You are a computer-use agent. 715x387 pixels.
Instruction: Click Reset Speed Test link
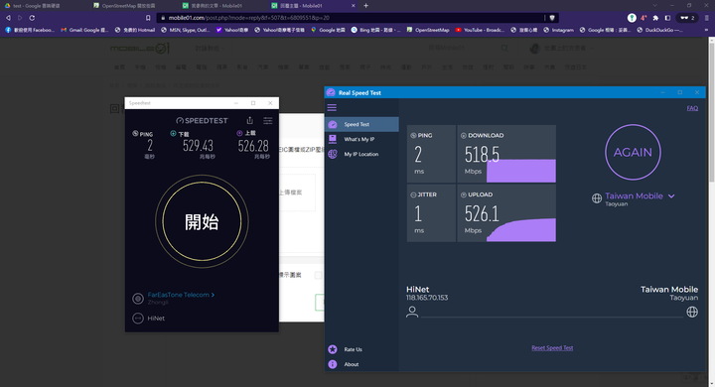coord(552,347)
